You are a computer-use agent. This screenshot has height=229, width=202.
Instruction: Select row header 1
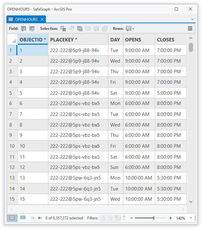12,50
